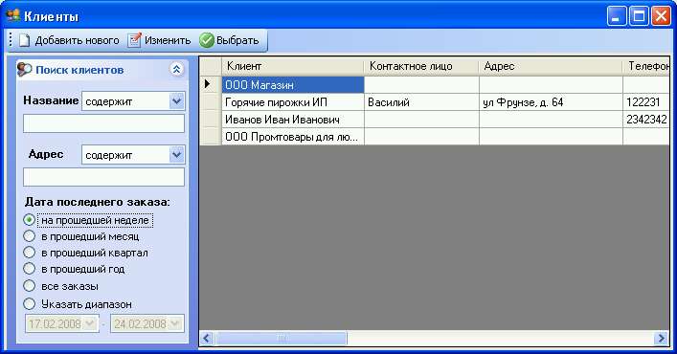Viewport: 677px width, 354px height.
Task: Open the end date picker 24.02.2008
Action: (x=176, y=323)
